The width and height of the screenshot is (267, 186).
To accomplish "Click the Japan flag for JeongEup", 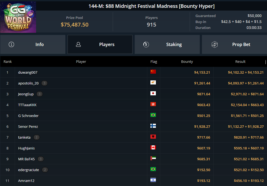I will (x=153, y=93).
